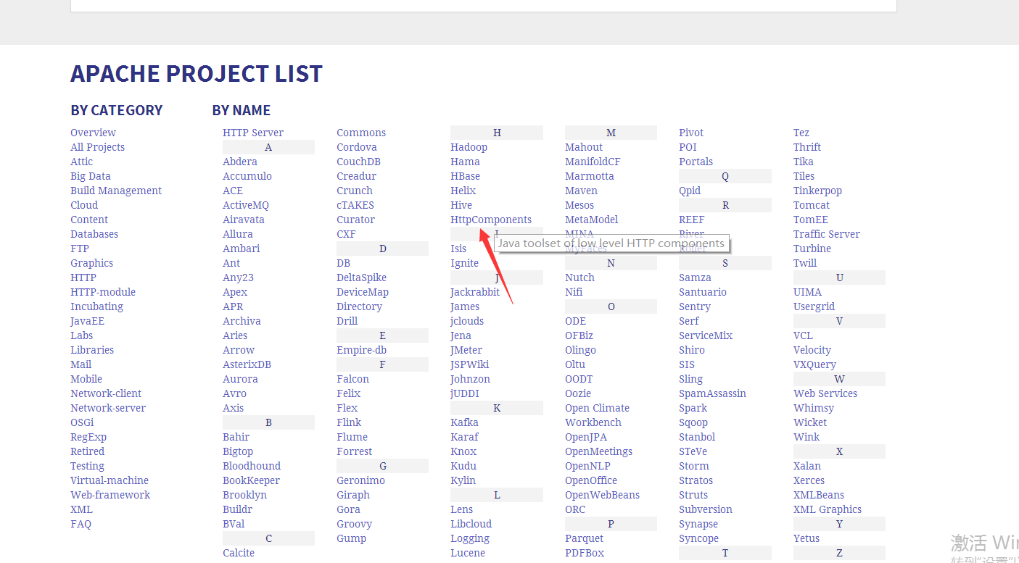The image size is (1019, 563).
Task: Open the Geronimo project link
Action: 360,480
